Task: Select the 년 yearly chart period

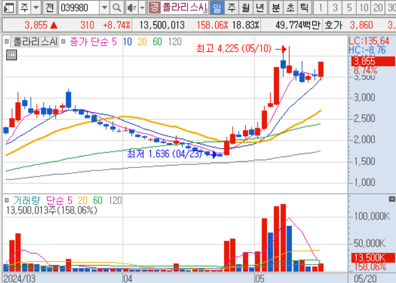Action: point(260,8)
